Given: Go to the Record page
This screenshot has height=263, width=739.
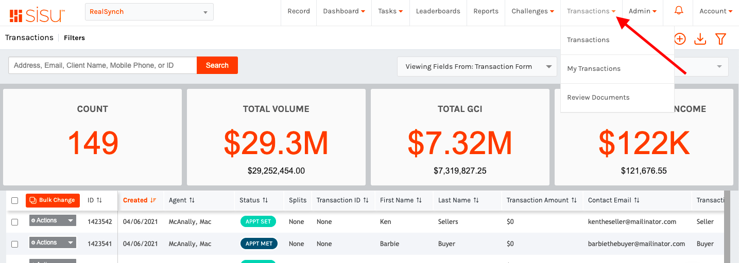Looking at the screenshot, I should pyautogui.click(x=299, y=11).
